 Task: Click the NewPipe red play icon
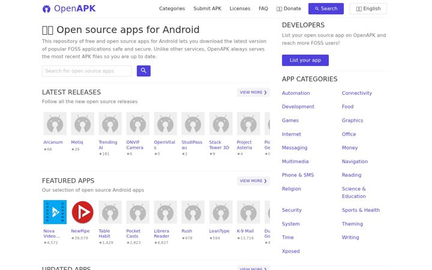(83, 212)
